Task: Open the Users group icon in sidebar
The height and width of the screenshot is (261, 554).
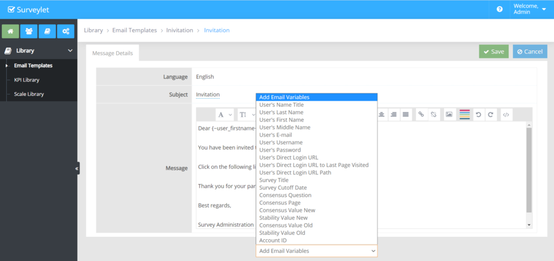Action: [29, 31]
